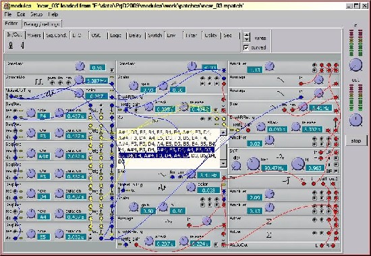
Task: Open the Setup menu
Action: pos(36,14)
